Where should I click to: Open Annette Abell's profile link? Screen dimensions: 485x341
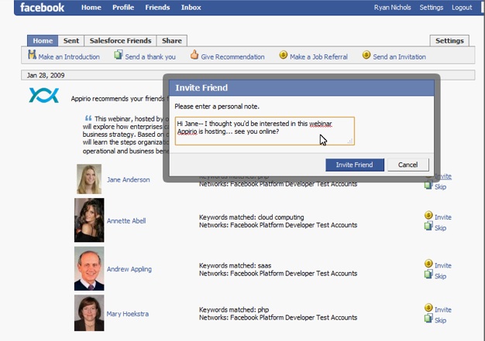126,220
